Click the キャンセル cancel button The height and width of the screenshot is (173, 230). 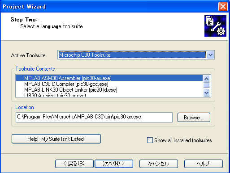[159, 164]
